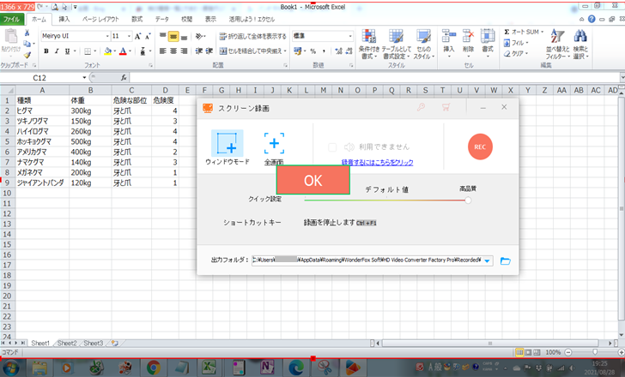Click the text orientation icon
Viewport: 625px width, 377px height.
click(199, 37)
